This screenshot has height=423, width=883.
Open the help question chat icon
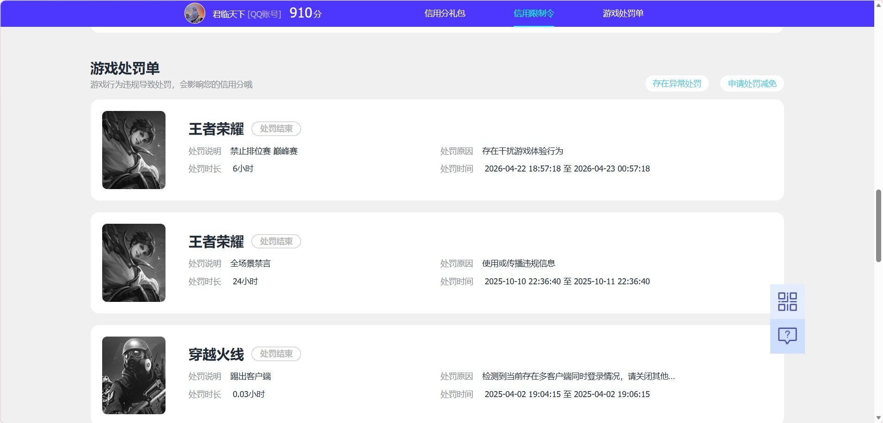click(x=787, y=336)
